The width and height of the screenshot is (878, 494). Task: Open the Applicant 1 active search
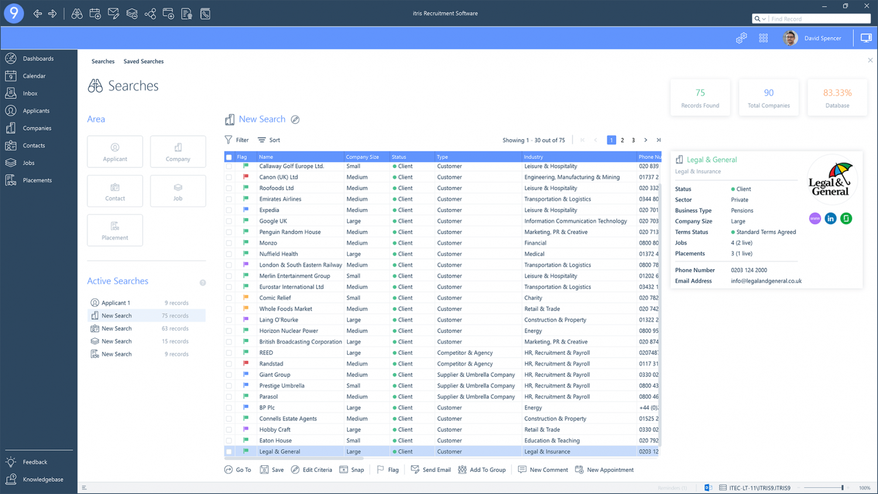(146, 303)
